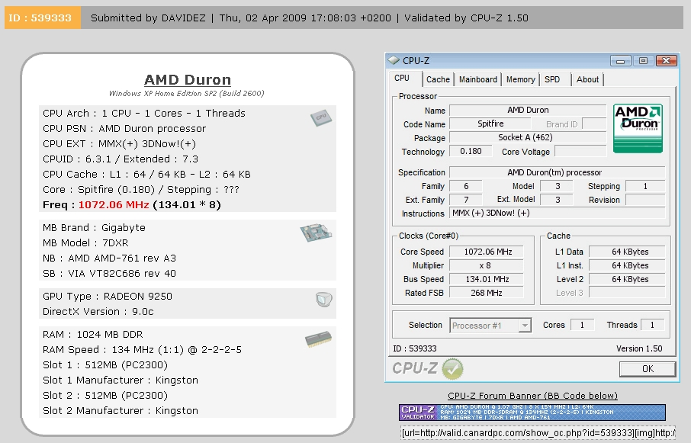
Task: Open CPU-Z Forum Banner BB Code link
Action: coord(532,396)
